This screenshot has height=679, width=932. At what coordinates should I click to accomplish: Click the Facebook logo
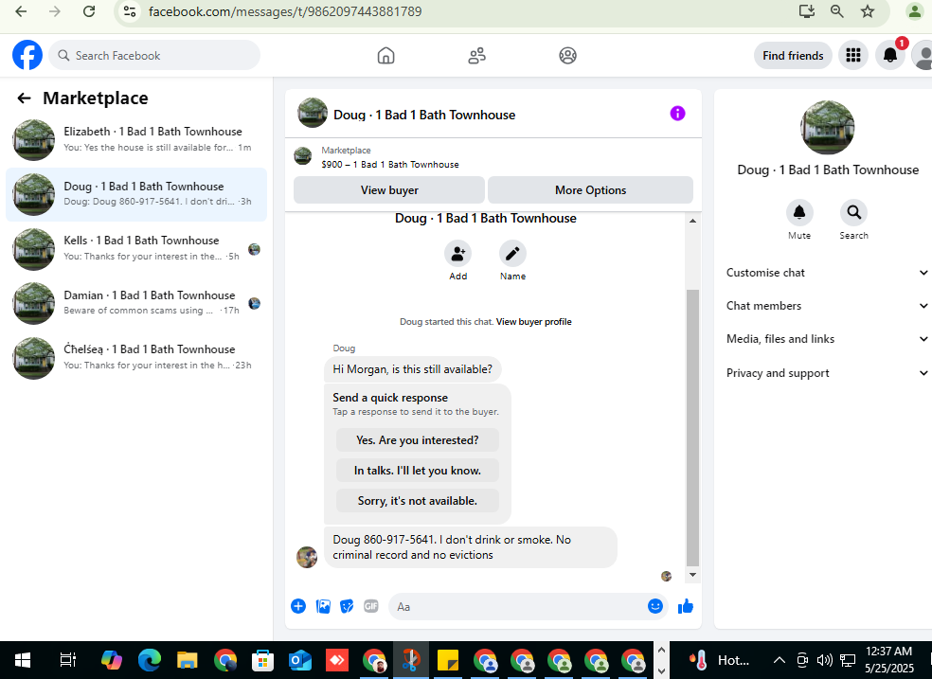[27, 55]
